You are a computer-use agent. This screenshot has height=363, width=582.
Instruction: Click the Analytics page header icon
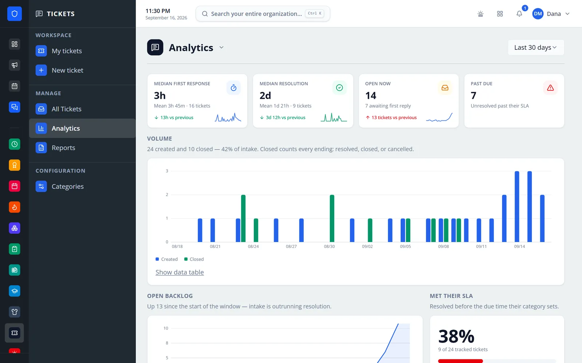(155, 48)
